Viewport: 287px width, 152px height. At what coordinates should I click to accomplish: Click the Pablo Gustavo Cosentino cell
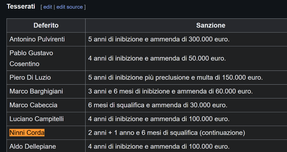pos(46,58)
